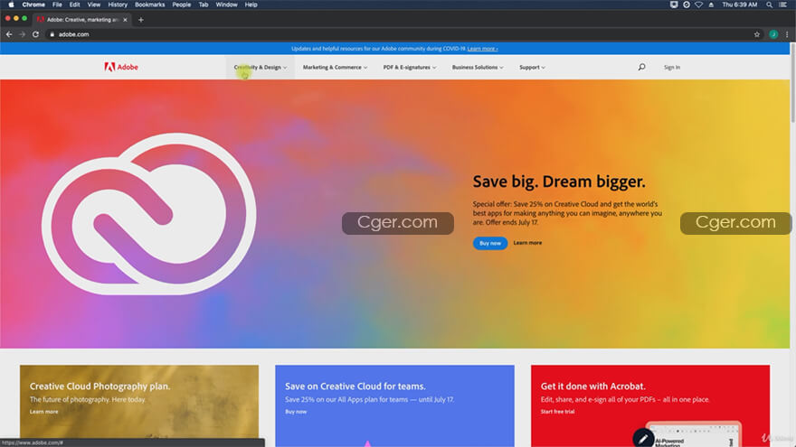Reload the page with refresh icon
Viewport: 796px width, 447px height.
[x=35, y=34]
